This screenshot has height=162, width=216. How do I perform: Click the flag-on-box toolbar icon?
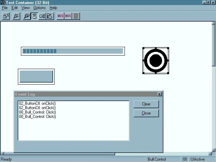tap(50, 16)
